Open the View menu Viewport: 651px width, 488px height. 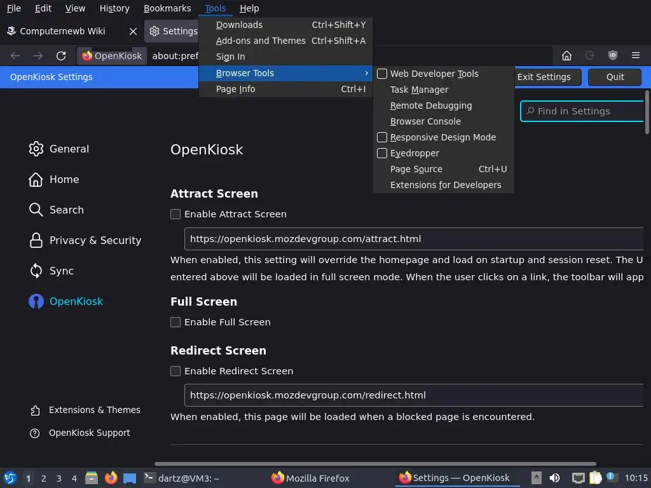point(75,8)
